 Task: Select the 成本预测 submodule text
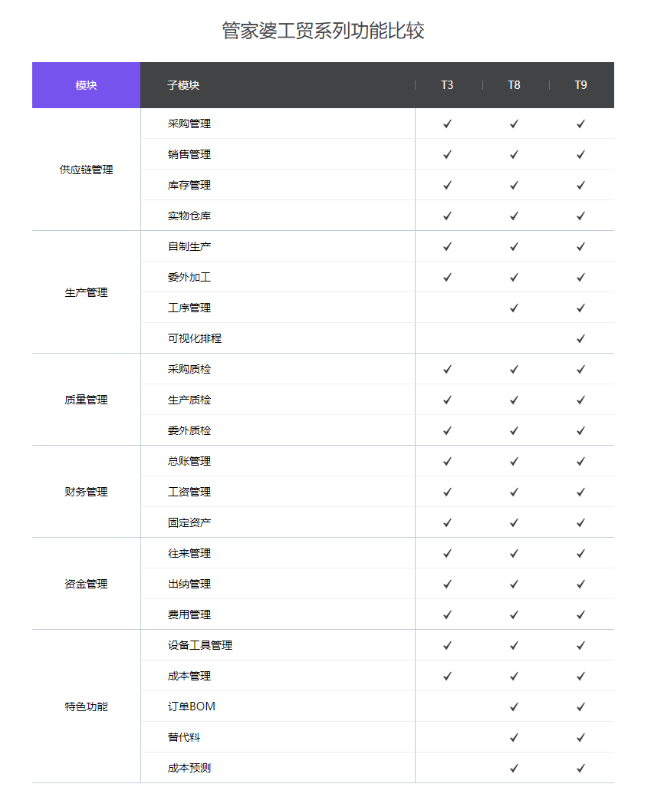189,769
